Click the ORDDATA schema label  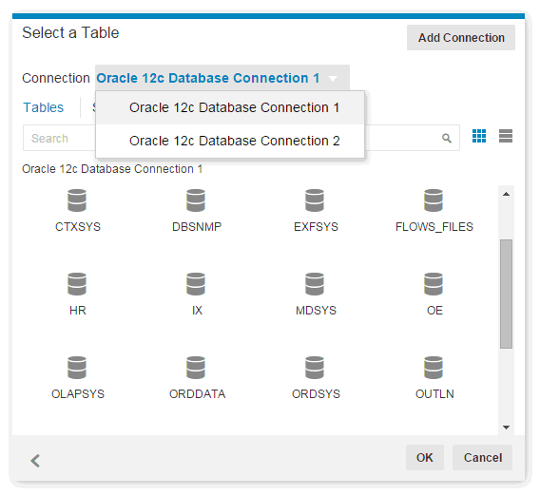coord(198,393)
